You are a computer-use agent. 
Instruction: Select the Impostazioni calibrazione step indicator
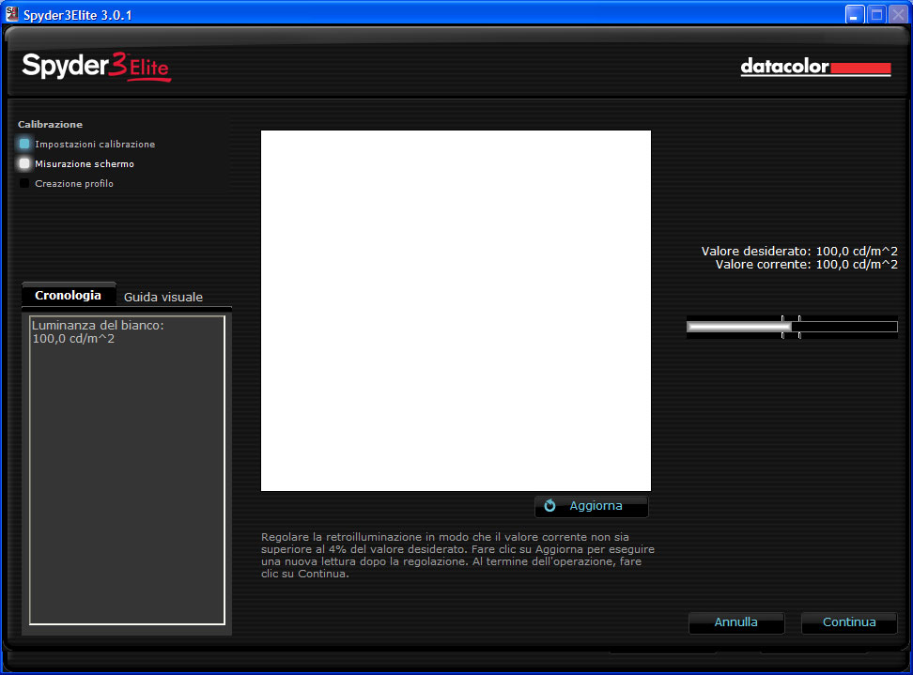point(24,144)
